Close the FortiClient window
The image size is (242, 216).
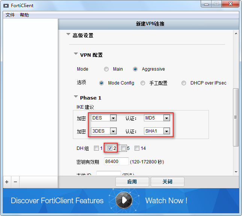point(230,4)
